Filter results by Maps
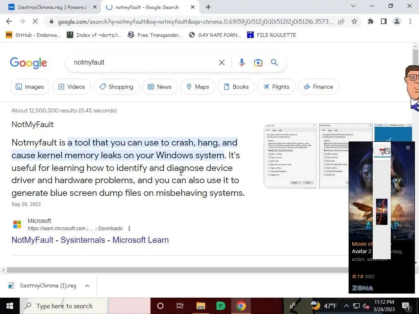 [198, 87]
